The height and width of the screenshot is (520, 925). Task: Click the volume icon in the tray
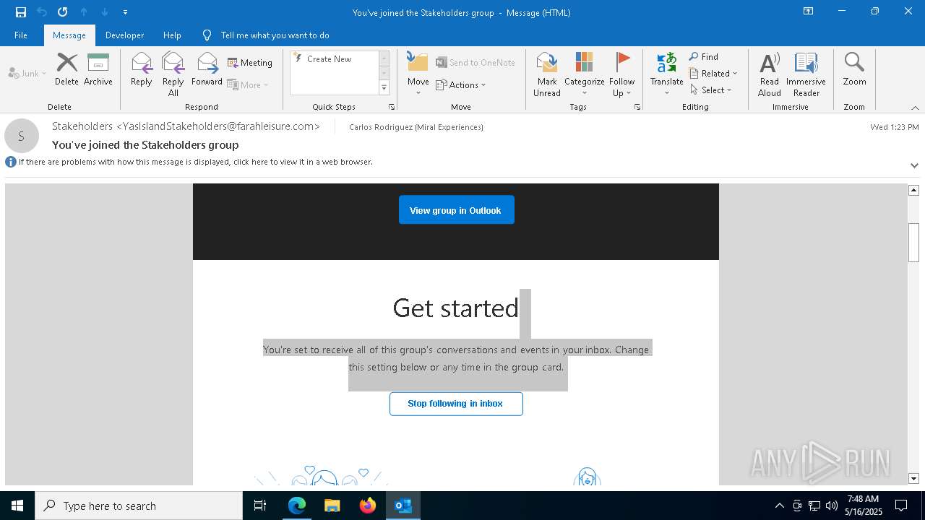(832, 506)
